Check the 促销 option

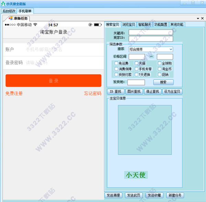coord(159,74)
